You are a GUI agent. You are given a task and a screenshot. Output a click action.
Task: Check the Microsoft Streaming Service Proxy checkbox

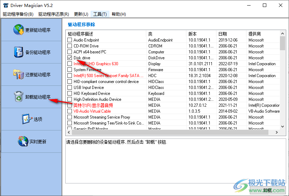70,117
